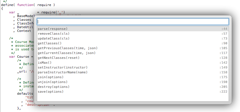Click '_url:' property in editor
Viewport: 240px width, 112px height.
pyautogui.click(x=22, y=71)
